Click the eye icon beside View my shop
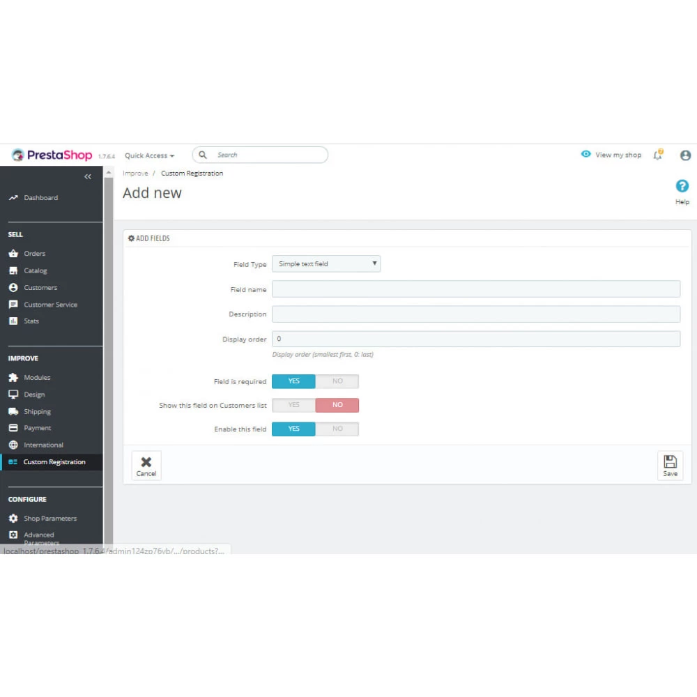The image size is (697, 697). pos(586,154)
